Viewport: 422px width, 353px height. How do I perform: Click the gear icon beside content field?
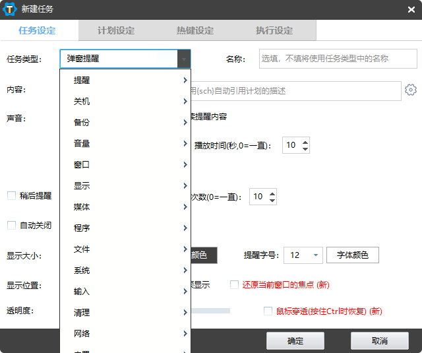[x=411, y=90]
